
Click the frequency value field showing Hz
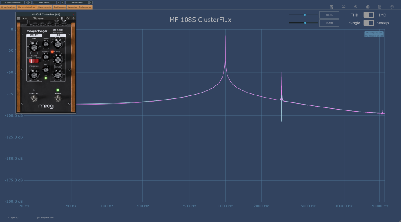pos(329,15)
